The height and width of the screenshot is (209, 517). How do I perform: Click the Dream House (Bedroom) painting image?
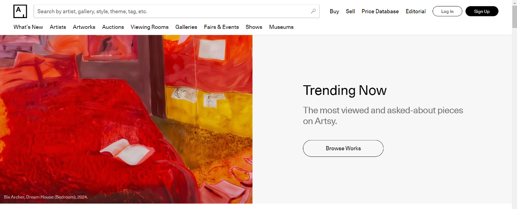126,119
